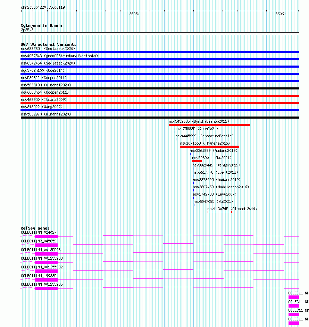Open nsv2807469 (Huddleston2016) label
The image size is (309, 327).
221,187
